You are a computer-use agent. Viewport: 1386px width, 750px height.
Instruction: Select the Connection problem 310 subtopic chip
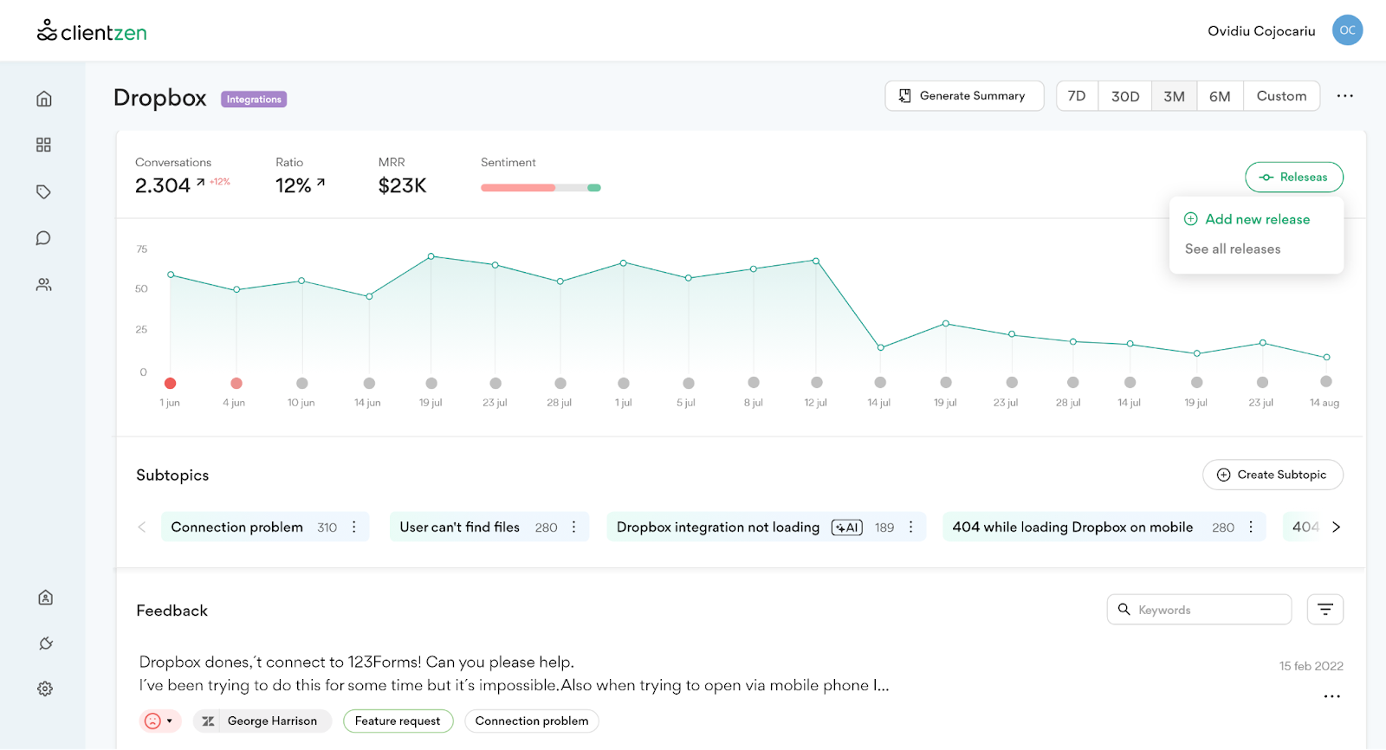265,527
